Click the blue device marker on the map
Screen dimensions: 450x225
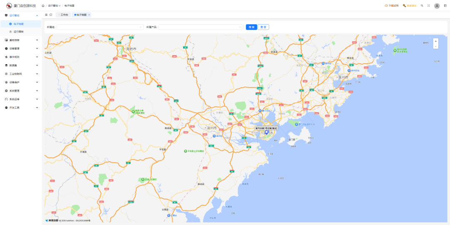267,132
